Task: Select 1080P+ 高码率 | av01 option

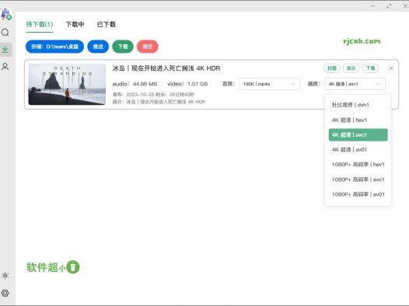Action: [358, 194]
